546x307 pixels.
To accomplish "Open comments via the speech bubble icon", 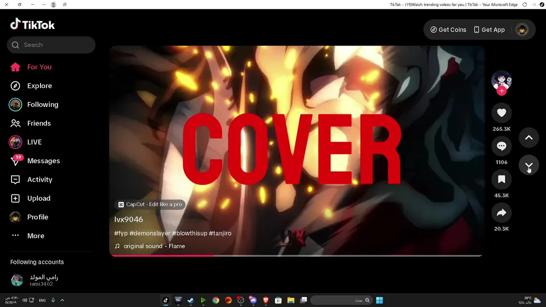I will point(502,146).
